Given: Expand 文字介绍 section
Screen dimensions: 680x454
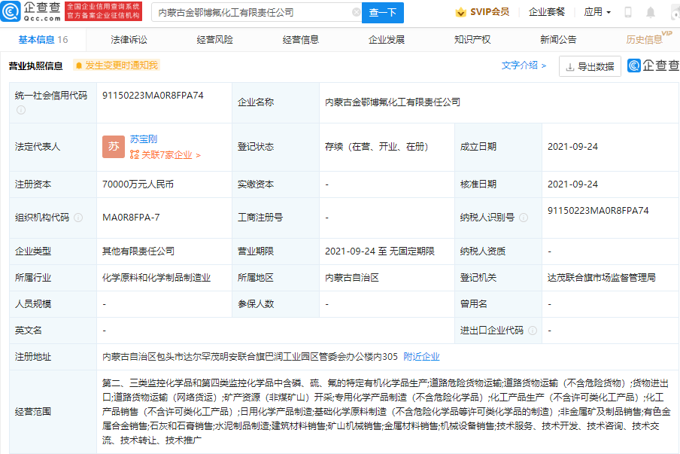Looking at the screenshot, I should (524, 66).
